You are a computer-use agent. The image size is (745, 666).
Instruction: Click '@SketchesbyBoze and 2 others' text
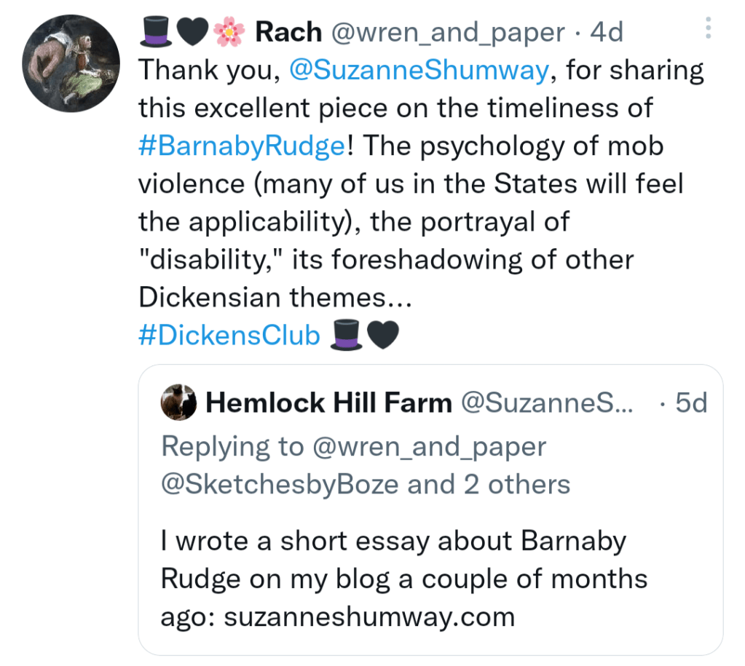(x=366, y=484)
